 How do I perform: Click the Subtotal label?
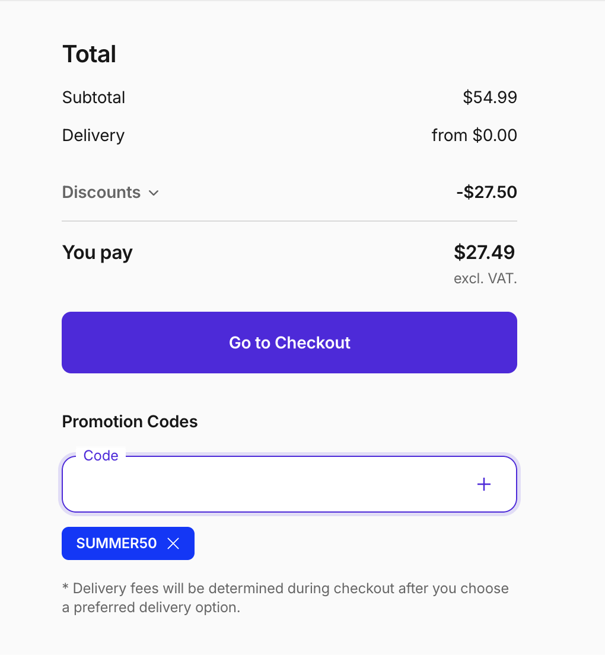coord(94,97)
